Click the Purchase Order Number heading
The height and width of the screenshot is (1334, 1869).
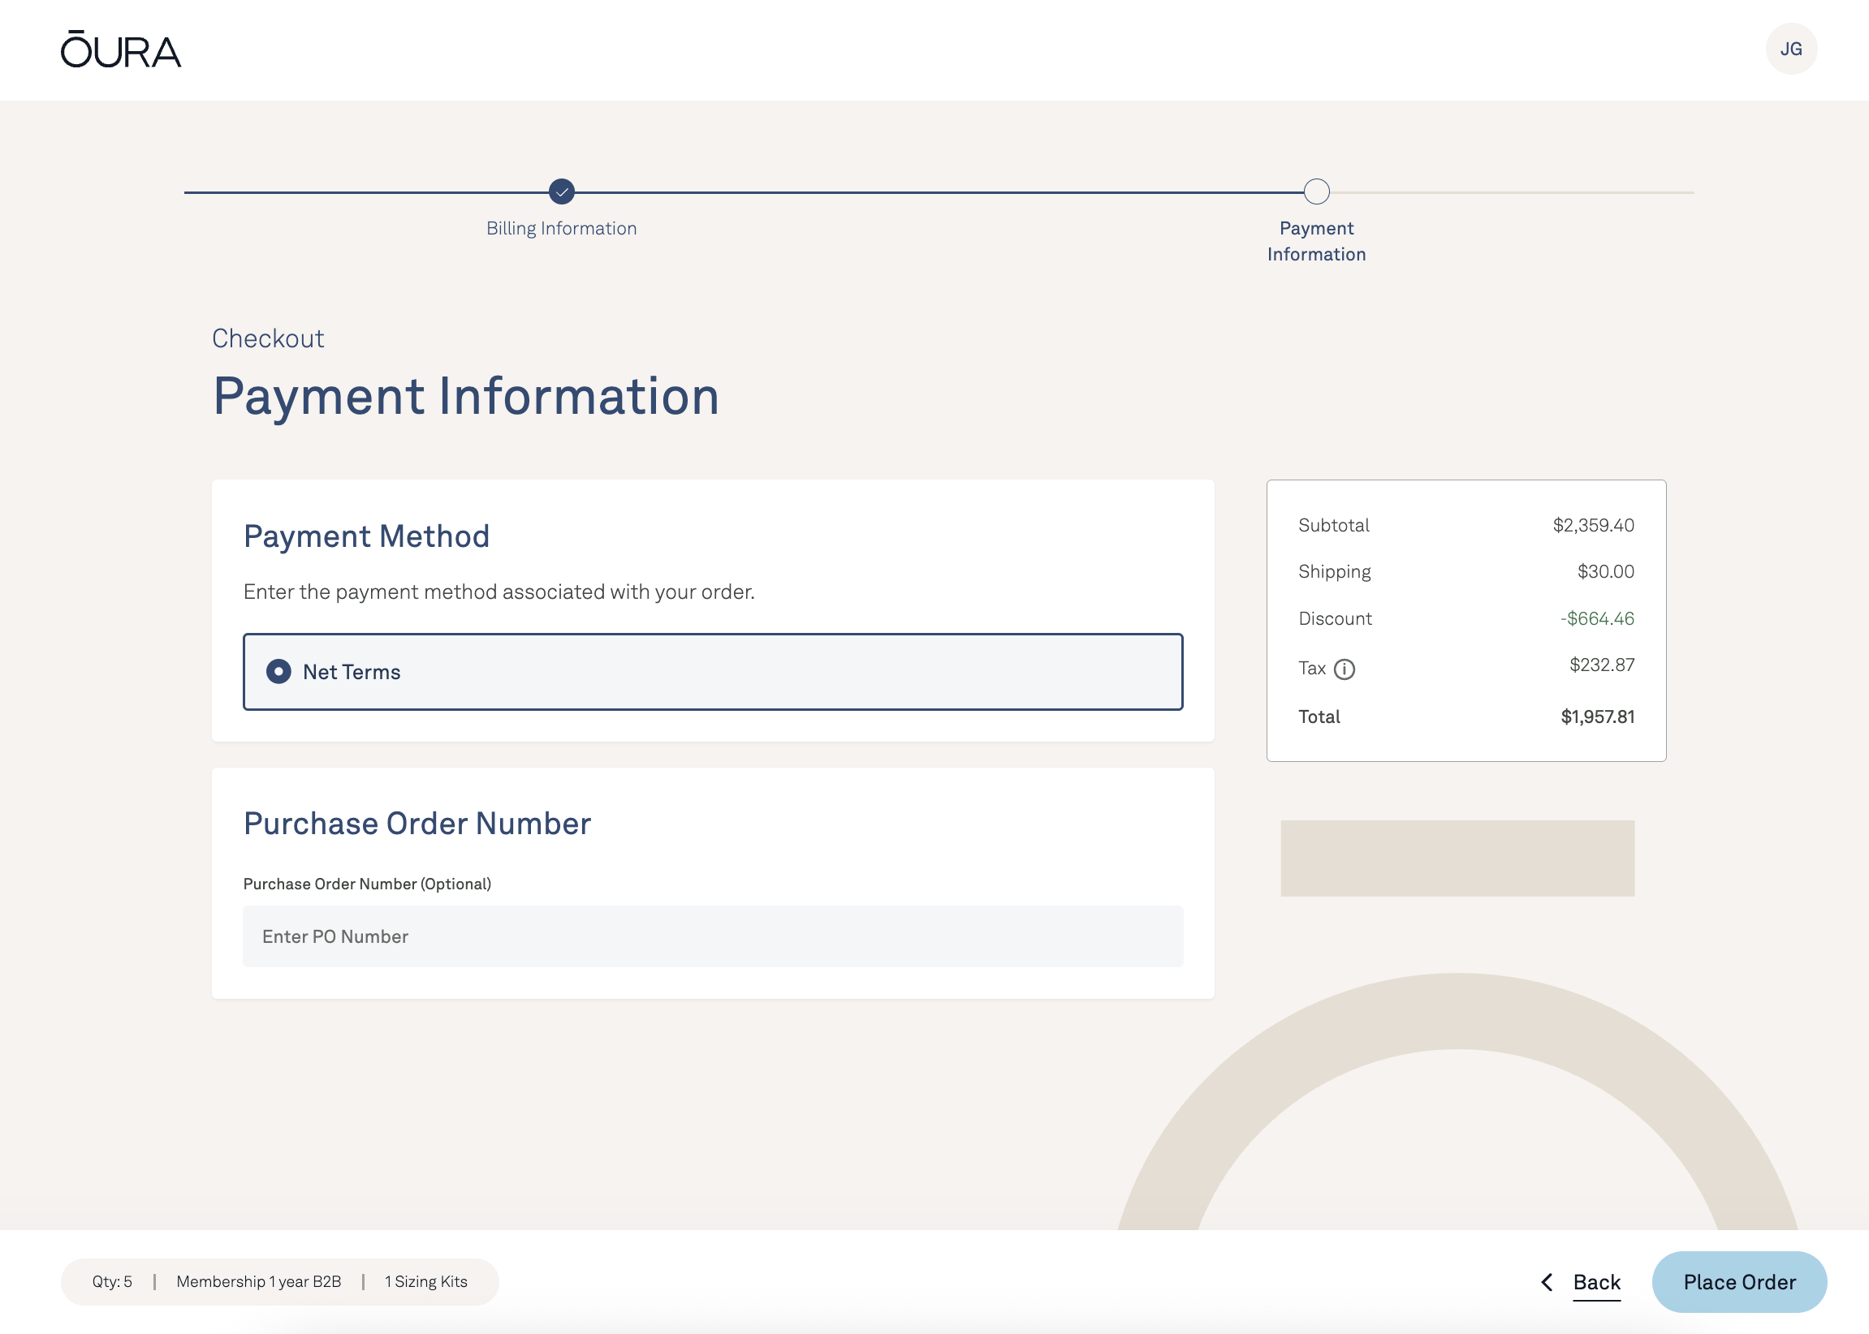417,824
